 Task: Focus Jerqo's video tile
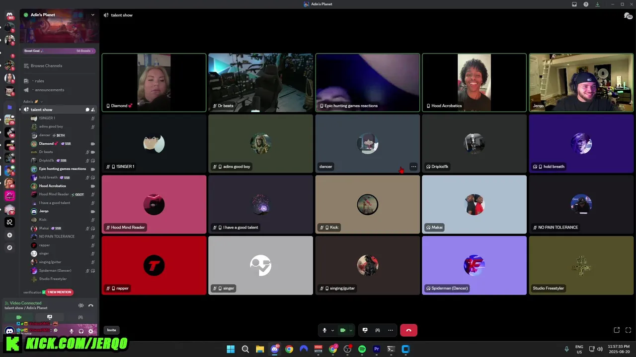tap(581, 82)
